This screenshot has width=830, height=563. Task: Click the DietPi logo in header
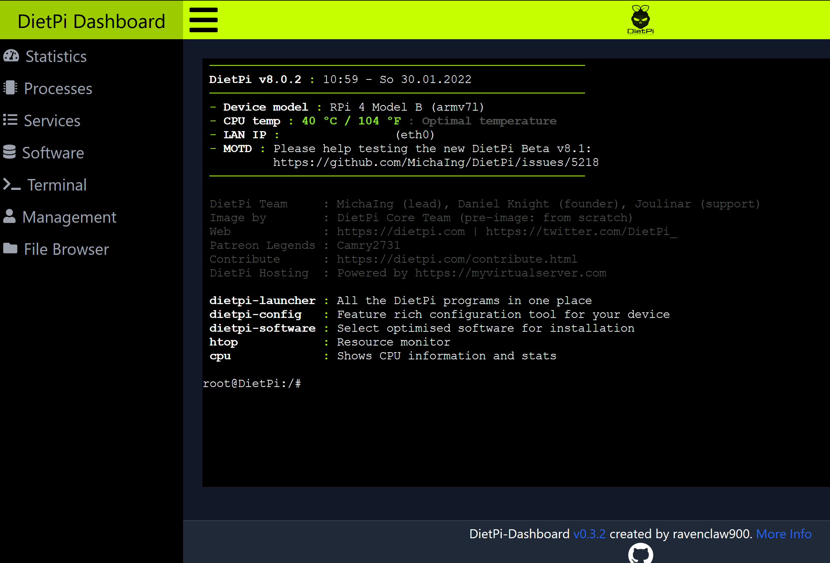[641, 20]
